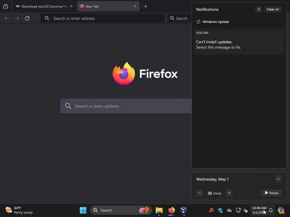Select the New Tab tab
This screenshot has width=290, height=217.
coord(108,6)
